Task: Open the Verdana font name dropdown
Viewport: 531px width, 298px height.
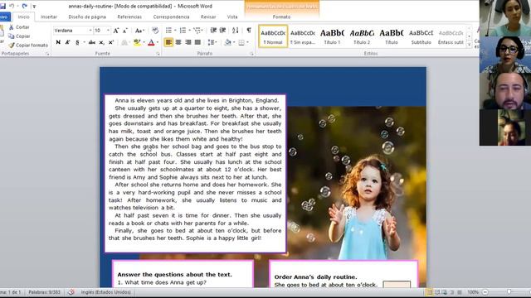Action: 90,31
